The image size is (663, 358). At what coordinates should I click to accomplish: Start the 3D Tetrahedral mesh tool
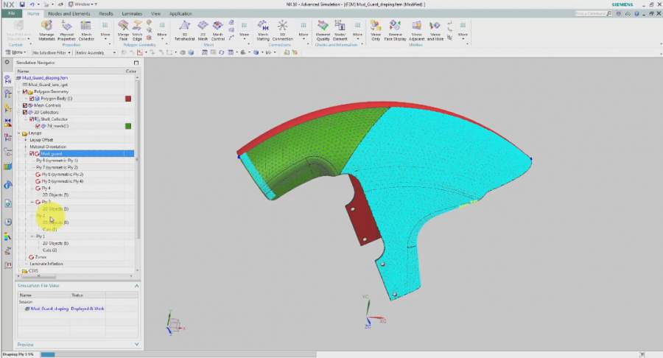(184, 31)
